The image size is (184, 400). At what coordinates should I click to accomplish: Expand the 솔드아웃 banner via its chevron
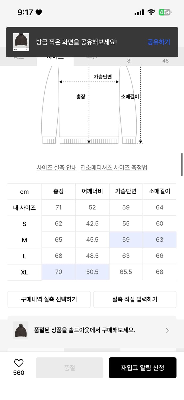(167, 330)
